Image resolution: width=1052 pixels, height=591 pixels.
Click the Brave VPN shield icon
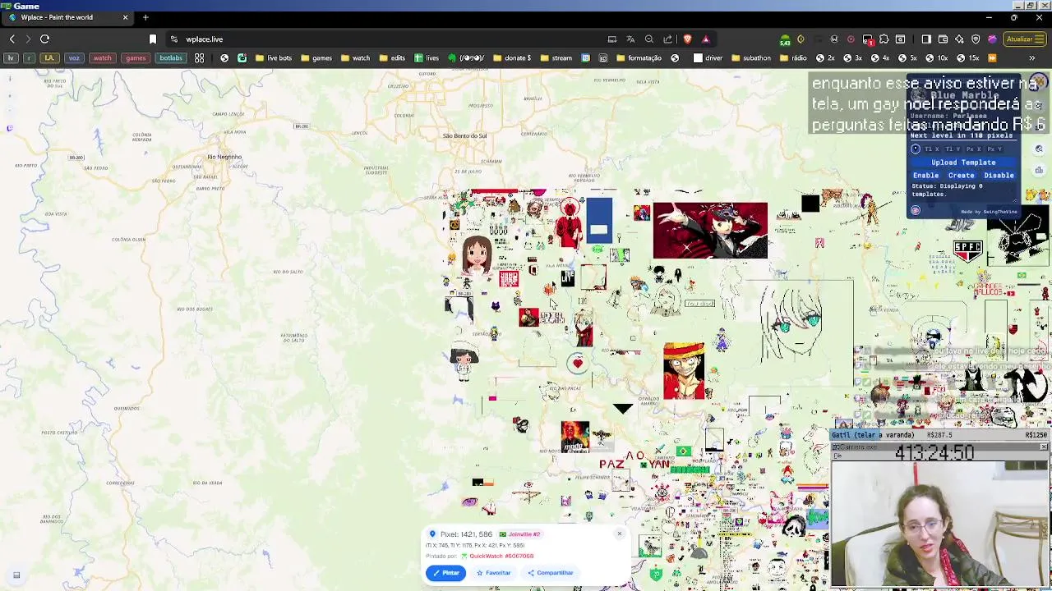pyautogui.click(x=976, y=39)
